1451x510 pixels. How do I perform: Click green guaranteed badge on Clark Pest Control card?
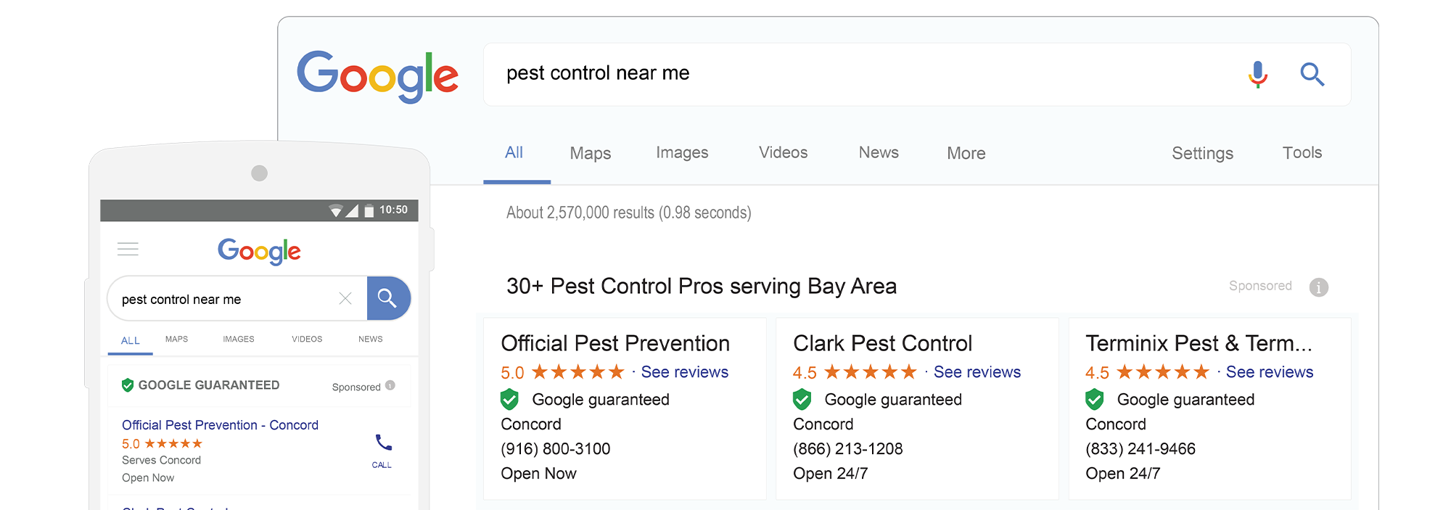(802, 399)
